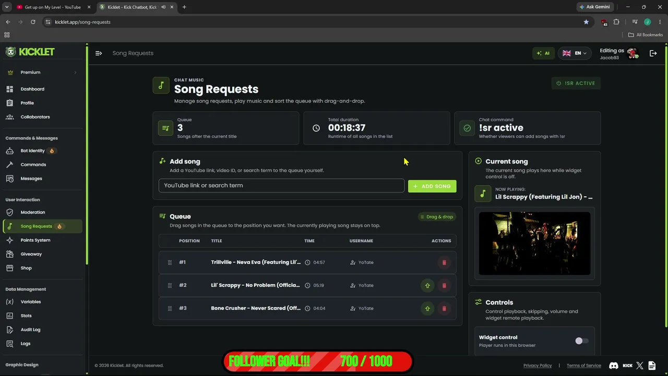Open the Discord link in the footer

[x=614, y=366]
